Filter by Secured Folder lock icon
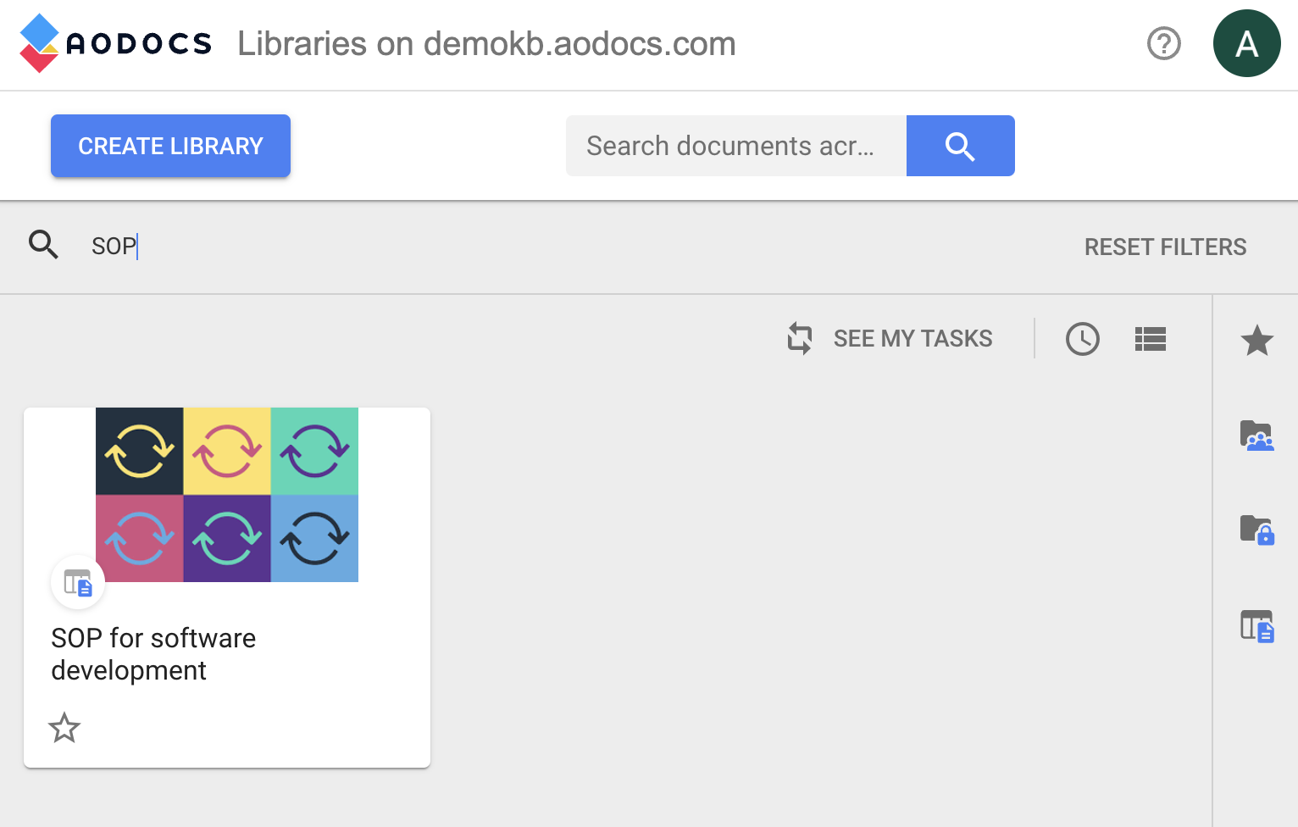Screen dimensions: 1298x827 (1256, 530)
